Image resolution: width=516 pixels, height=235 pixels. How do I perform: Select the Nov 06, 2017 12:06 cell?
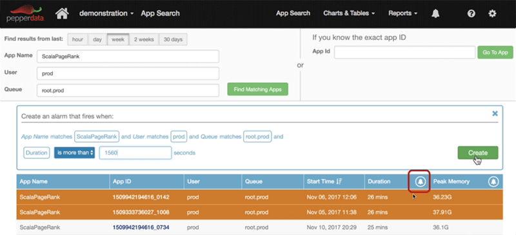pos(332,198)
